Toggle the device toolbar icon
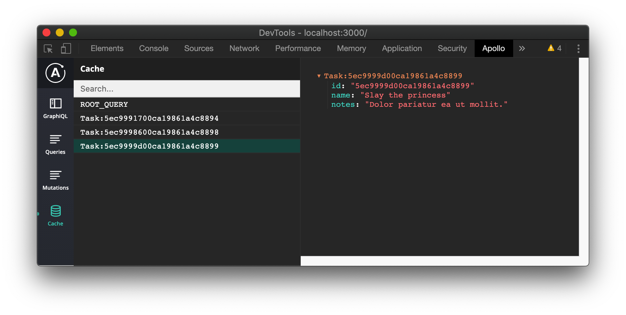Image resolution: width=626 pixels, height=315 pixels. (x=65, y=48)
